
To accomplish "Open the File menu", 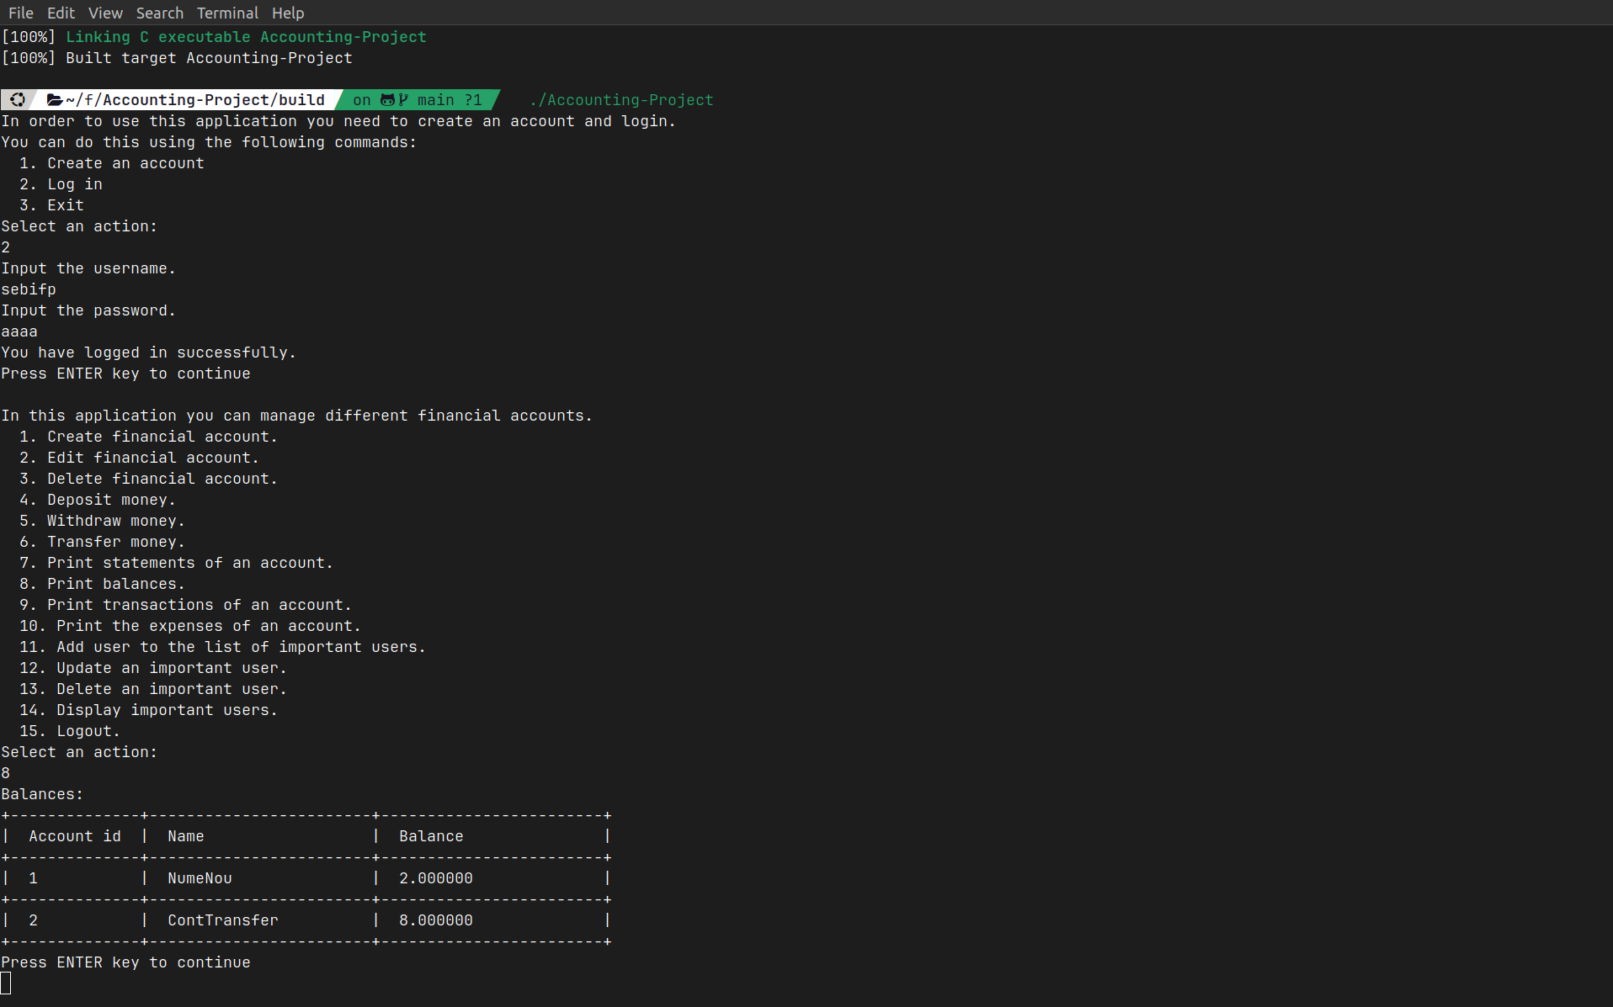I will tap(21, 13).
